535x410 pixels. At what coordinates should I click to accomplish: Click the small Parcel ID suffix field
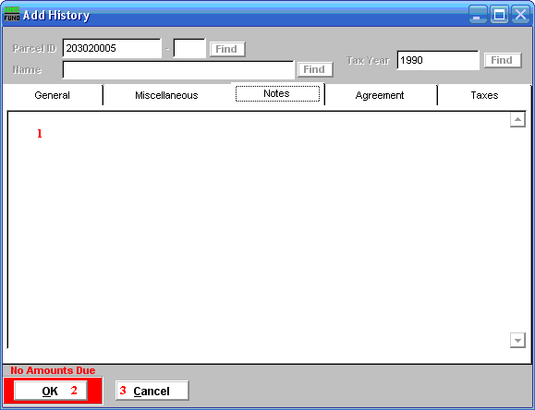[x=189, y=48]
